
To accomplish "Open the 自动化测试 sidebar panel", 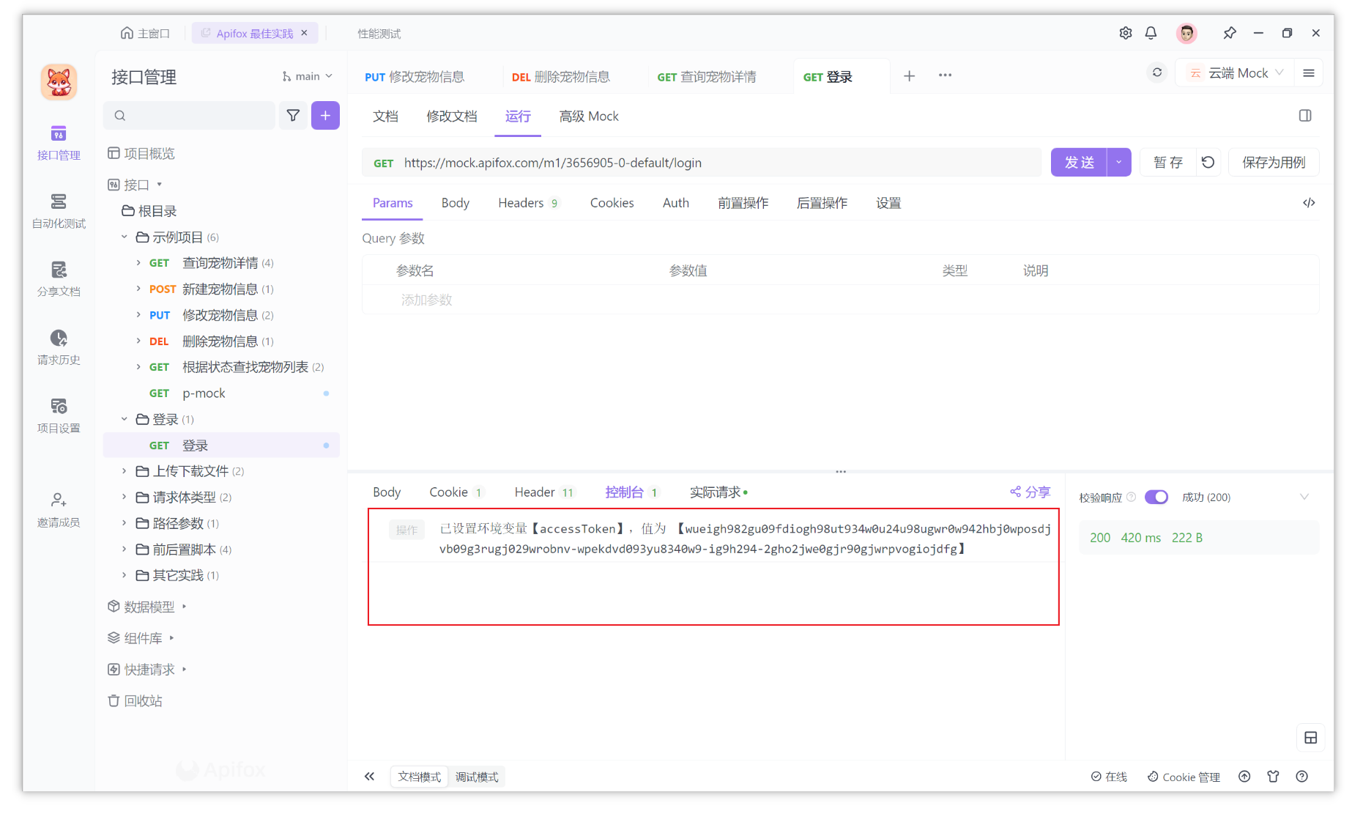I will 58,211.
